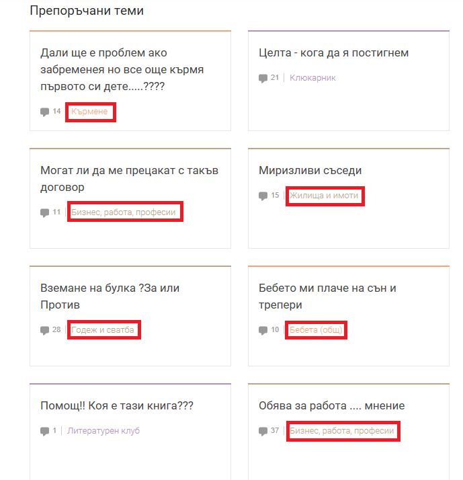Open Литературен клуб category
The height and width of the screenshot is (480, 463).
tap(103, 431)
